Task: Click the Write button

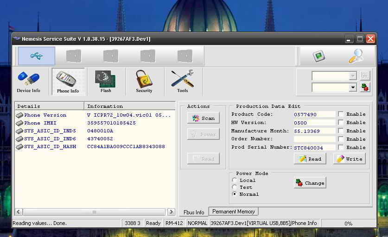Action: coord(350,159)
